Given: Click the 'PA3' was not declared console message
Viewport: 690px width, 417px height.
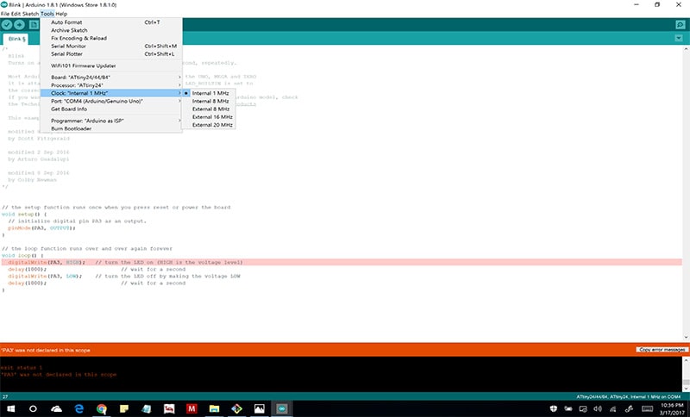Looking at the screenshot, I should point(59,375).
